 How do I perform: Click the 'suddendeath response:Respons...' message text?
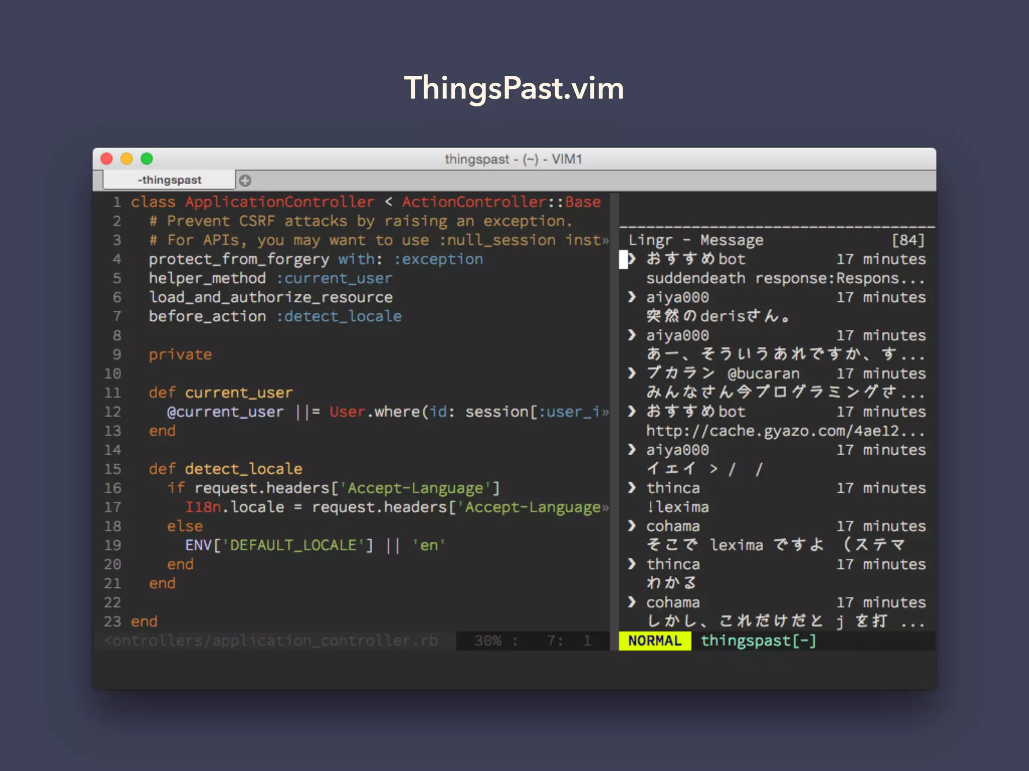pyautogui.click(x=785, y=278)
